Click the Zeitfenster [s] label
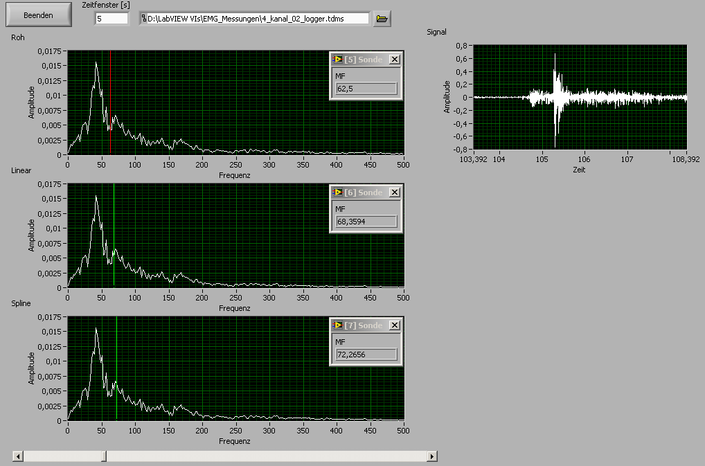The height and width of the screenshot is (466, 705). click(x=106, y=5)
